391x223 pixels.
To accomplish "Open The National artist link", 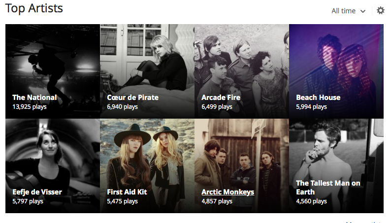I will [x=34, y=97].
